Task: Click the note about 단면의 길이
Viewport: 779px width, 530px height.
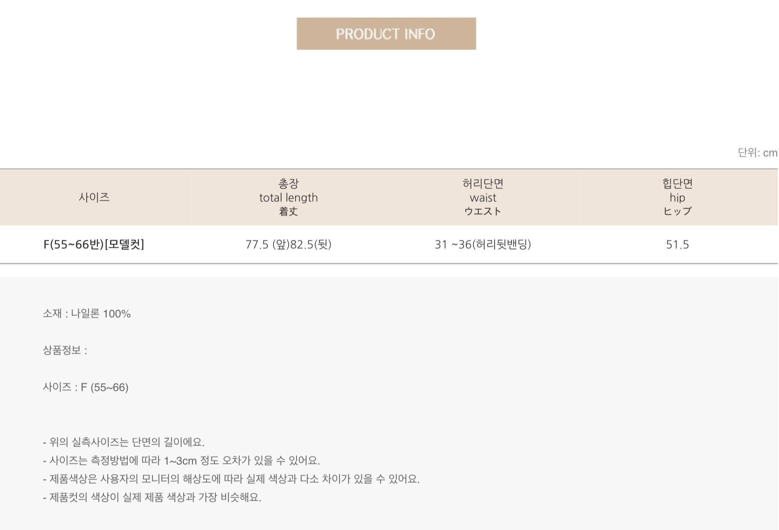Action: tap(124, 442)
